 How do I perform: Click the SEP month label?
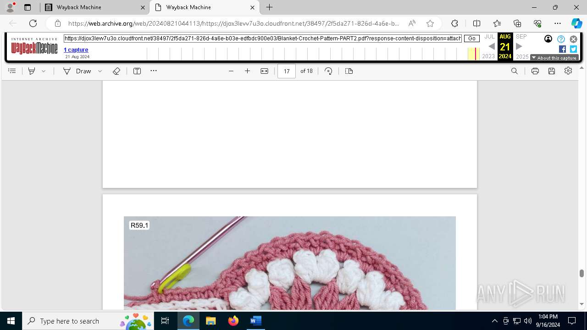(521, 37)
